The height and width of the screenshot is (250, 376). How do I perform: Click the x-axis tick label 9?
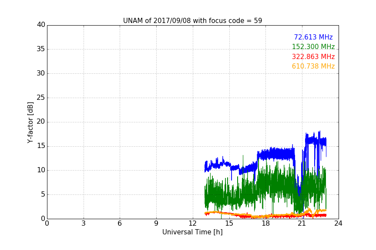(x=156, y=224)
